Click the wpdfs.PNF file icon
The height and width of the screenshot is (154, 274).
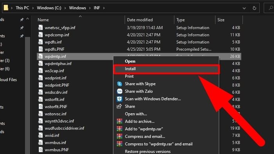click(x=40, y=49)
